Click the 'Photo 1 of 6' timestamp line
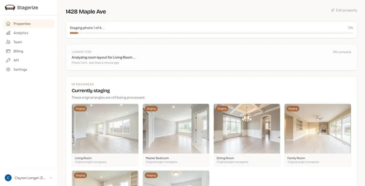The height and width of the screenshot is (186, 365). [95, 63]
